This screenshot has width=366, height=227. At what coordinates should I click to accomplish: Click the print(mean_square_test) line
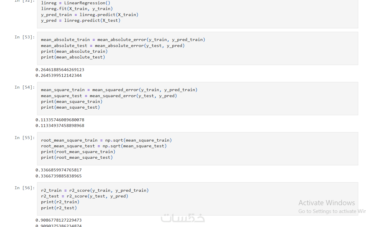[x=70, y=107]
